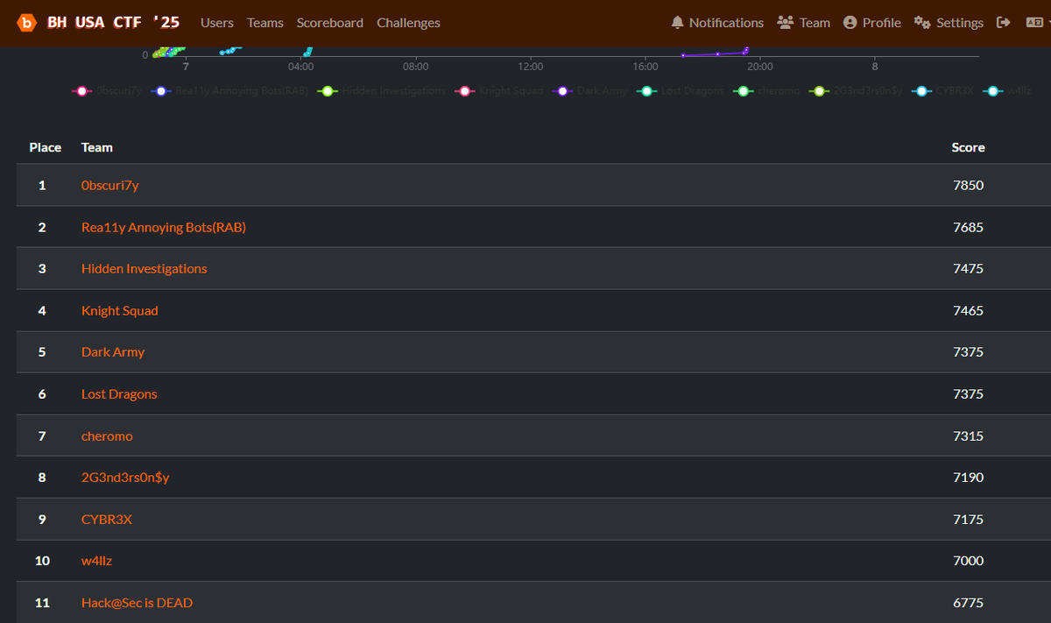
Task: Toggle Rea11y Annoying Bots(RAB) legend entry
Action: tap(229, 90)
